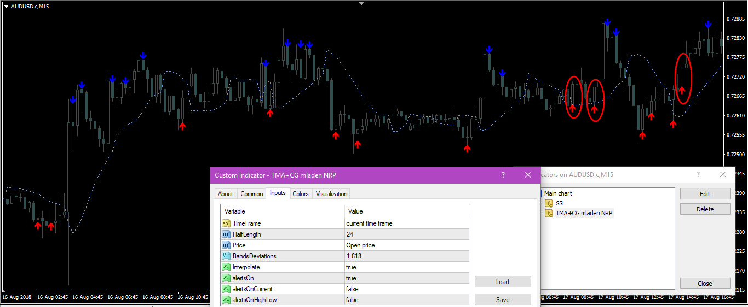Click the alertsOn value true
The width and height of the screenshot is (748, 307).
tap(407, 278)
